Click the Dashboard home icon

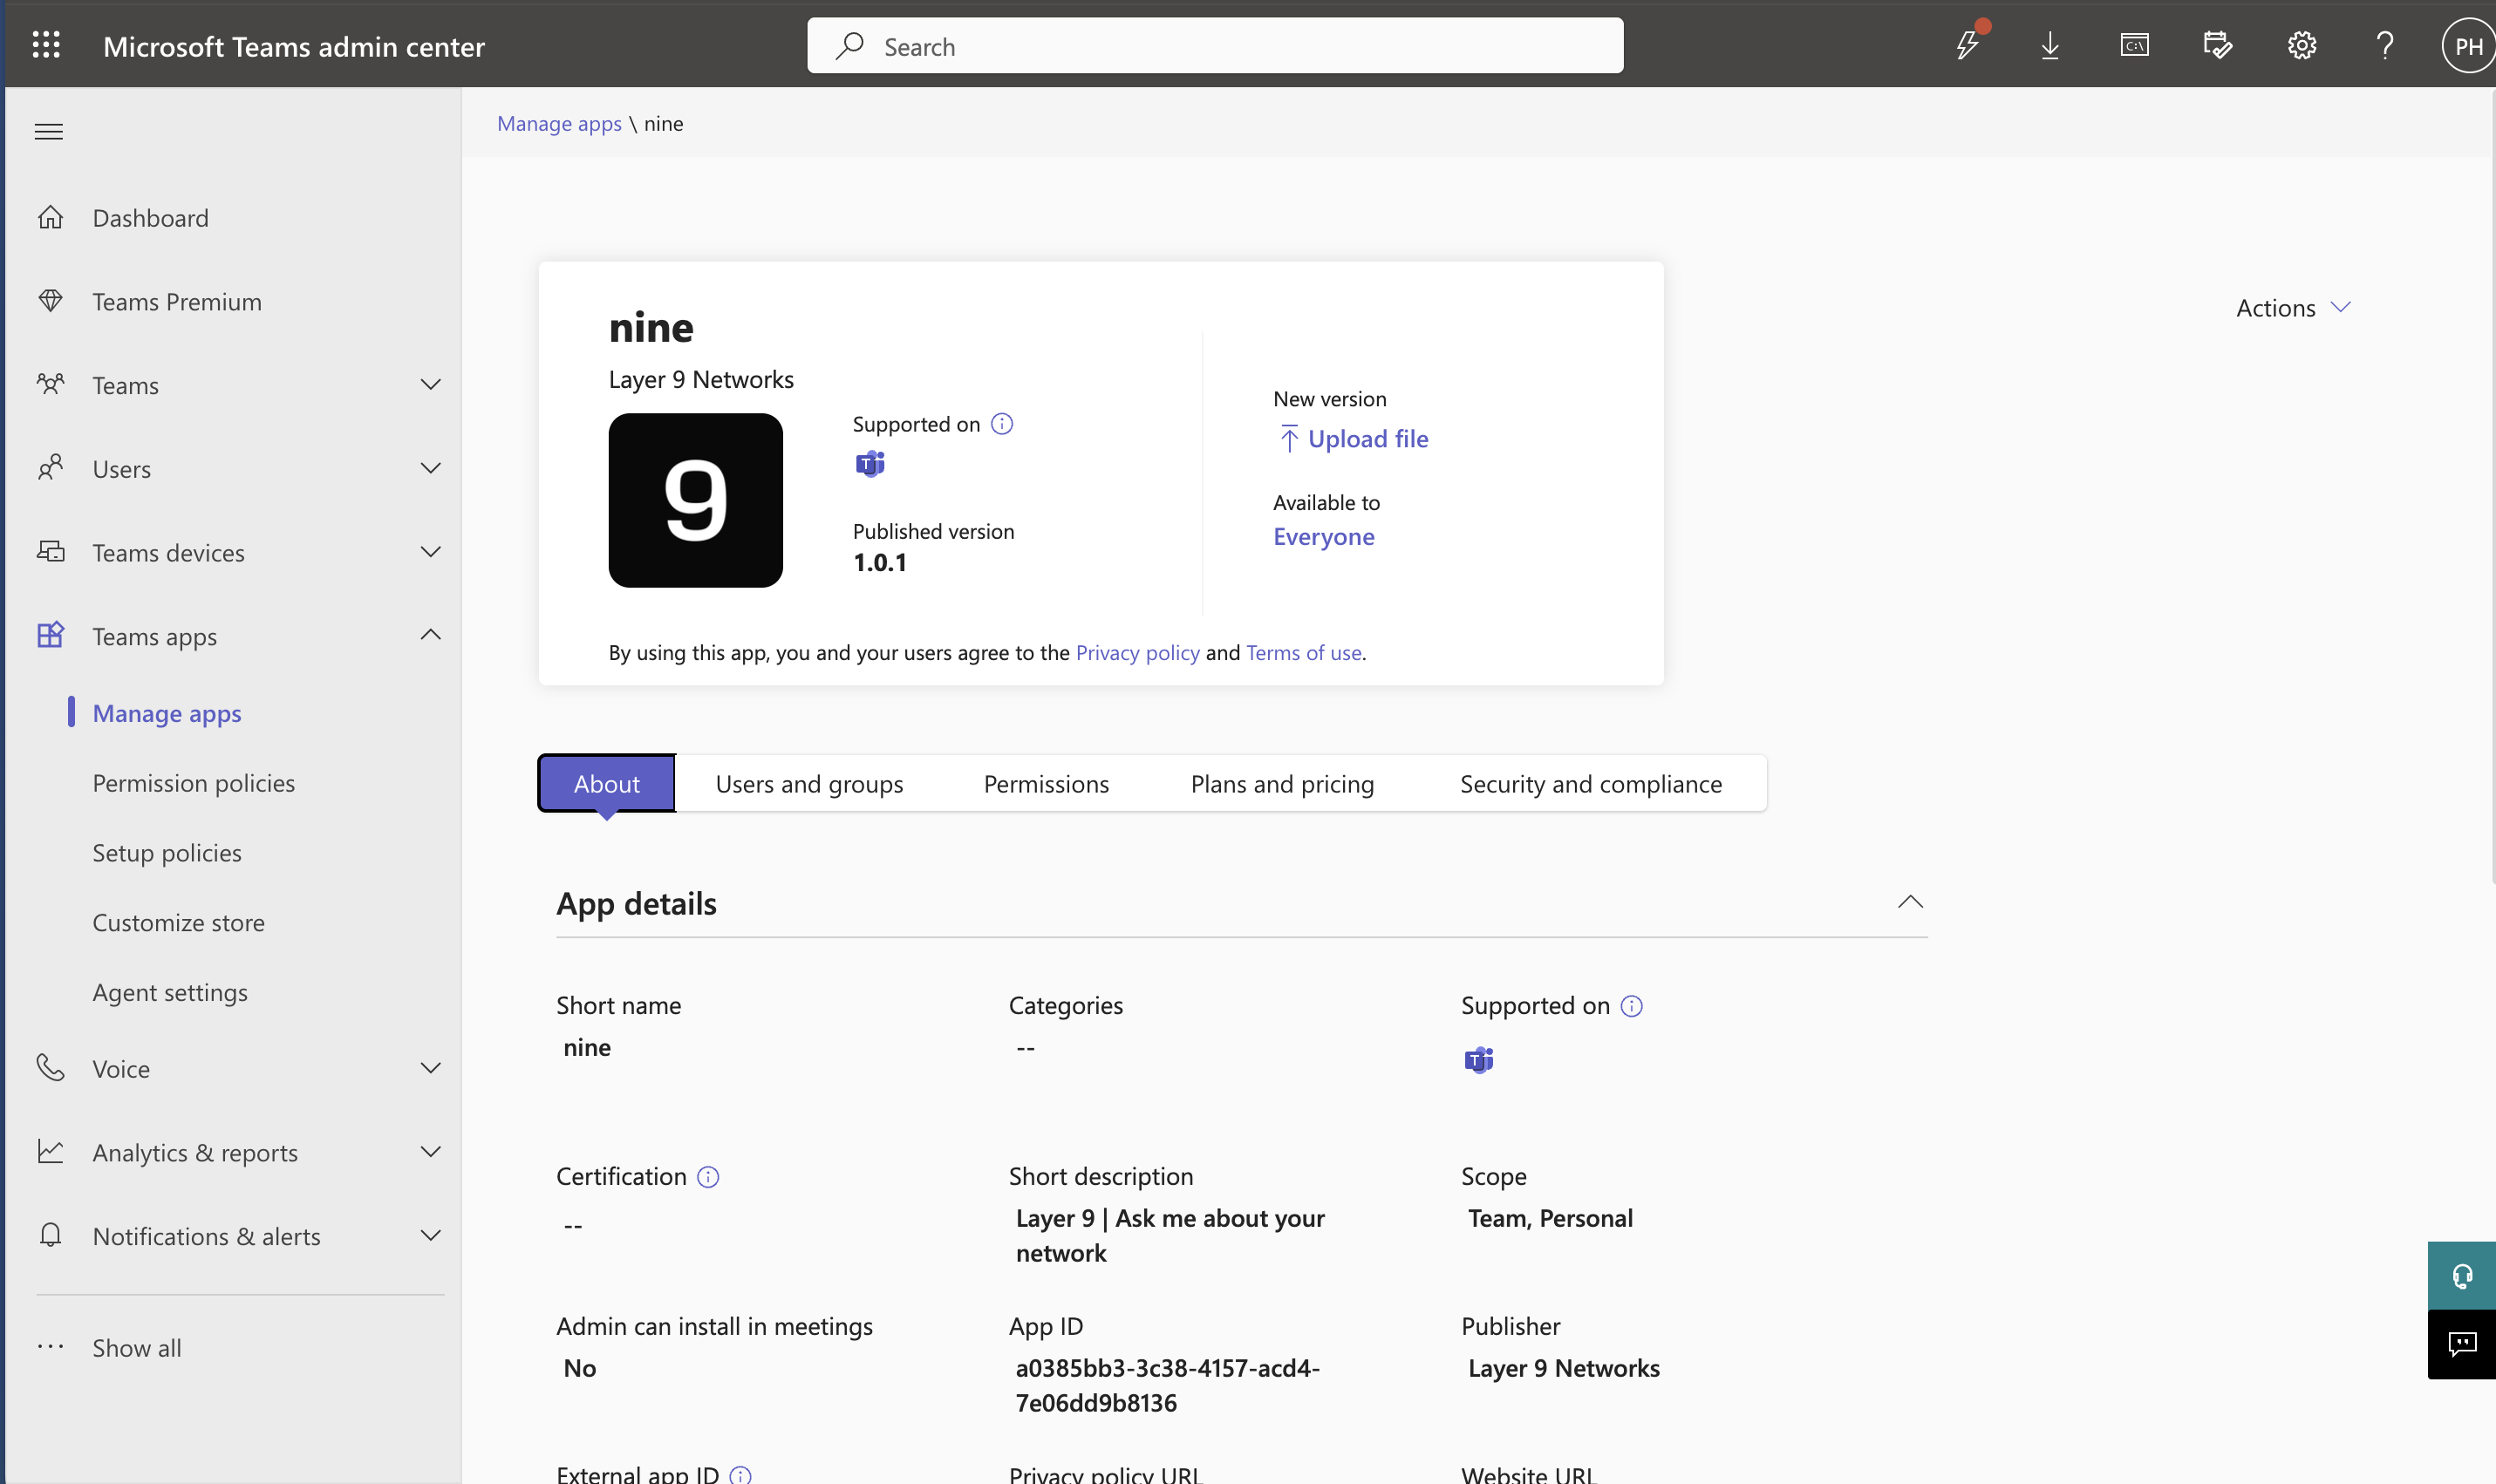click(50, 217)
